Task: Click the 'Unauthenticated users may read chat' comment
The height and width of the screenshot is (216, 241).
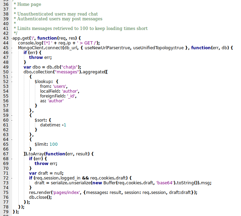Action: tap(57, 14)
